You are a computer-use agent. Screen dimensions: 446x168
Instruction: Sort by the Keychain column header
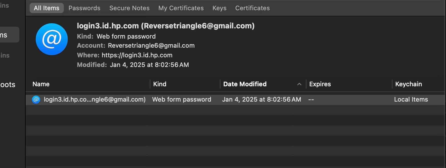(408, 84)
